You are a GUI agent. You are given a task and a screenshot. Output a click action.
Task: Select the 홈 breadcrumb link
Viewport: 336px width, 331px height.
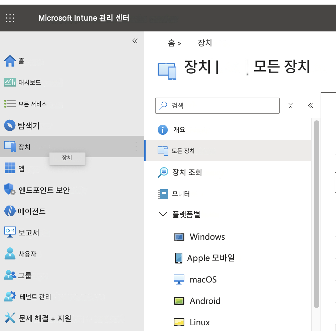[171, 43]
